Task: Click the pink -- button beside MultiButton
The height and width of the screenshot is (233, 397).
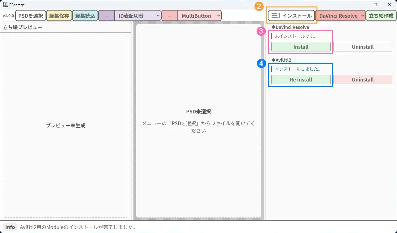Action: pos(170,16)
